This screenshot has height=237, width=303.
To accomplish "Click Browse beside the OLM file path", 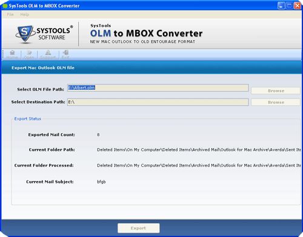I will click(x=276, y=91).
